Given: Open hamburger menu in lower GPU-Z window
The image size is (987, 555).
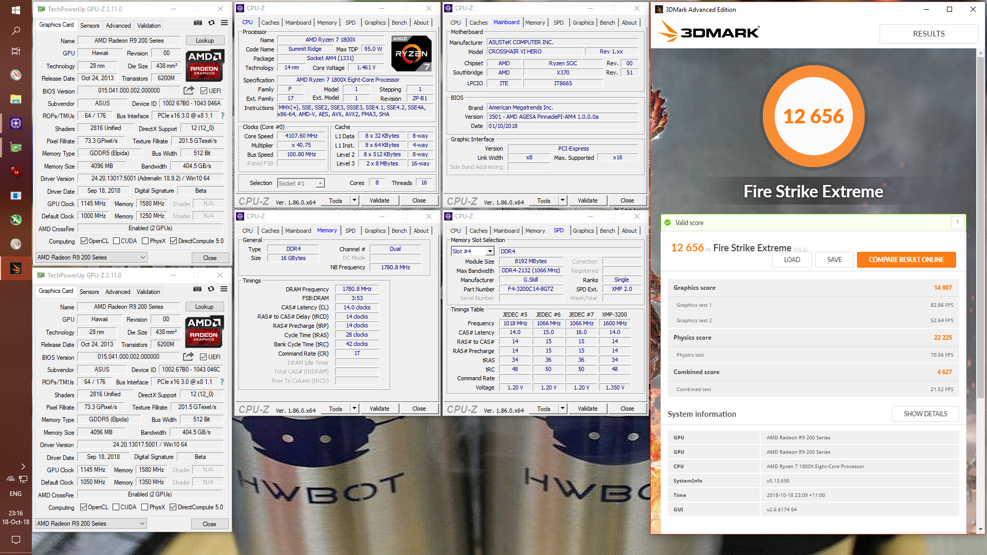Looking at the screenshot, I should pyautogui.click(x=224, y=289).
